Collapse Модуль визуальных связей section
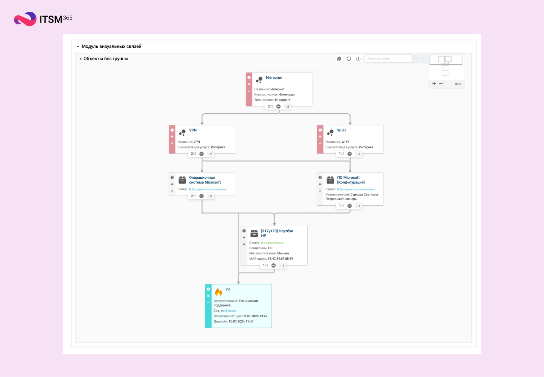 pos(78,46)
